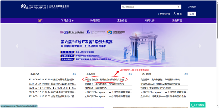Viewport: 219px width, 108px height.
Task: Open the 案例作者 menu item
Action: 122,21
